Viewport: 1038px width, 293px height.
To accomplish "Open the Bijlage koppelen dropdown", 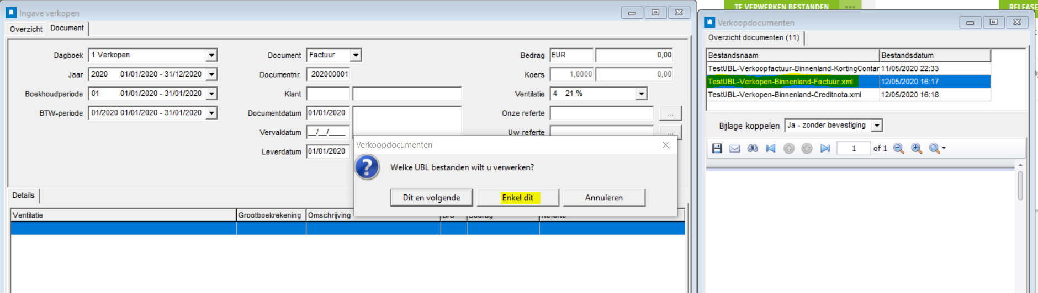I will [877, 126].
